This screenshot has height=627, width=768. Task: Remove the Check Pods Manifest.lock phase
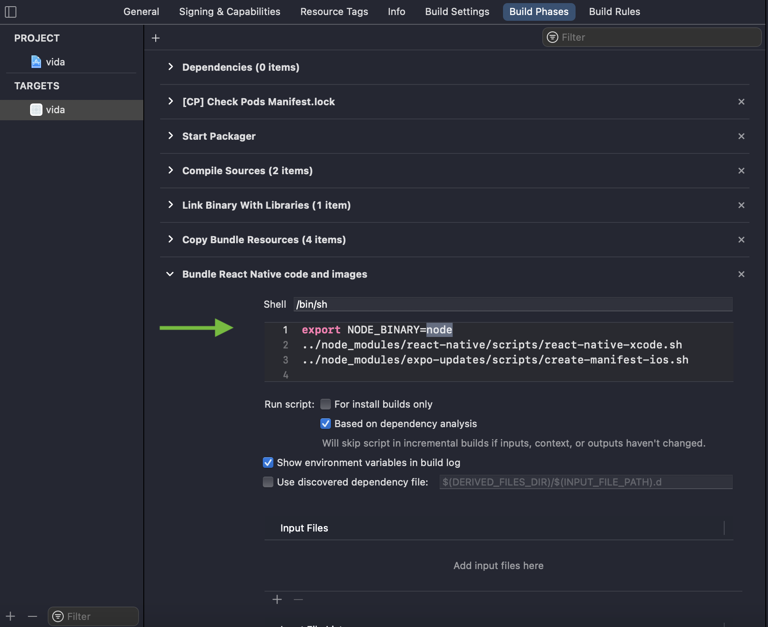(x=741, y=102)
